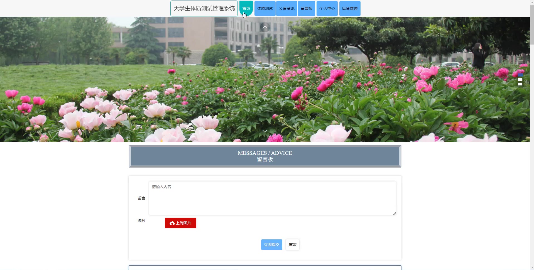Select the first carousel indicator dot

click(x=520, y=75)
